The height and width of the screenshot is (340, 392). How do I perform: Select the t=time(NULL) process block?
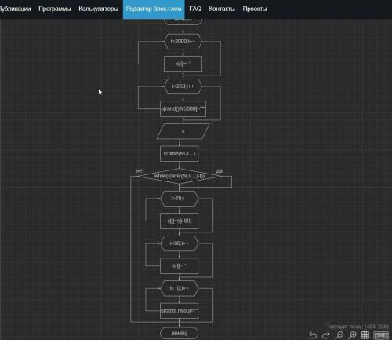point(180,154)
